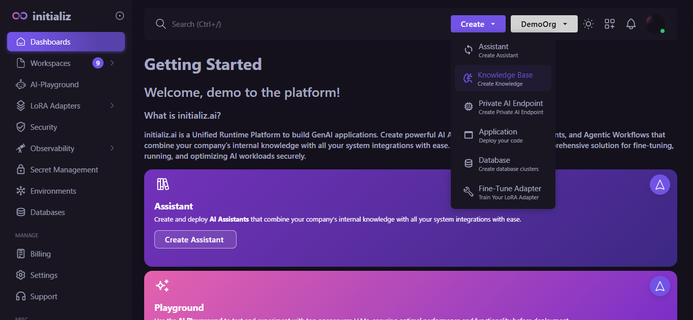The image size is (693, 320).
Task: Click the Fine-Tune Adapter wrench icon
Action: click(469, 192)
